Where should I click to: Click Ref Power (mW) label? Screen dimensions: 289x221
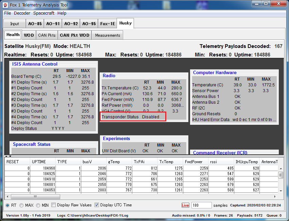click(x=117, y=105)
